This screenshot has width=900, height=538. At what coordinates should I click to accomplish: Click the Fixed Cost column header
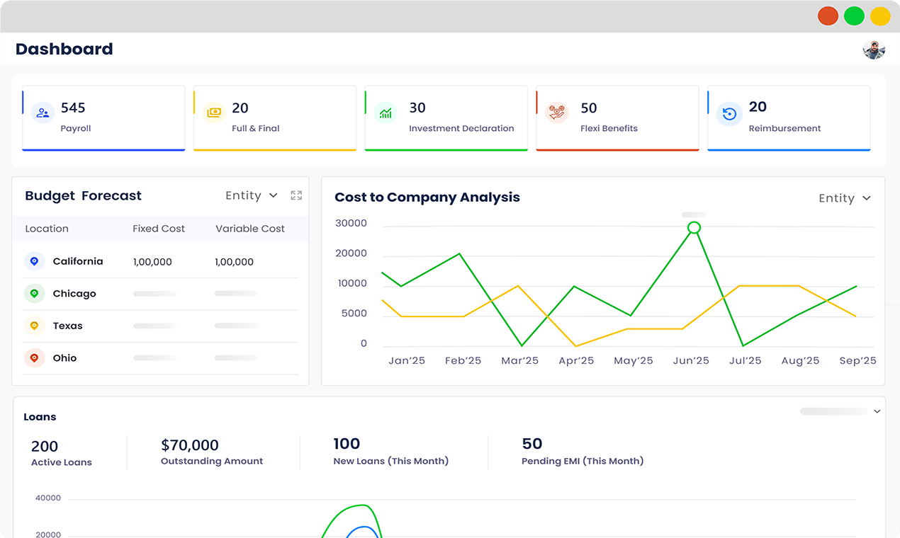(159, 229)
